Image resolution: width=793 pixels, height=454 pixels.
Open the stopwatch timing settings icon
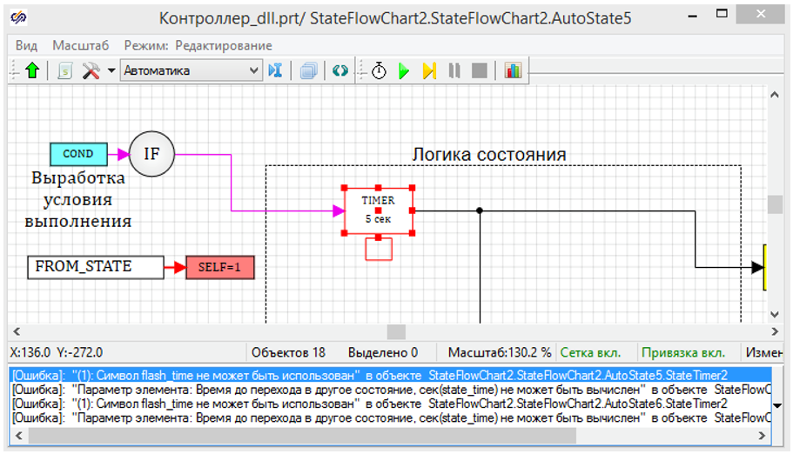point(379,70)
